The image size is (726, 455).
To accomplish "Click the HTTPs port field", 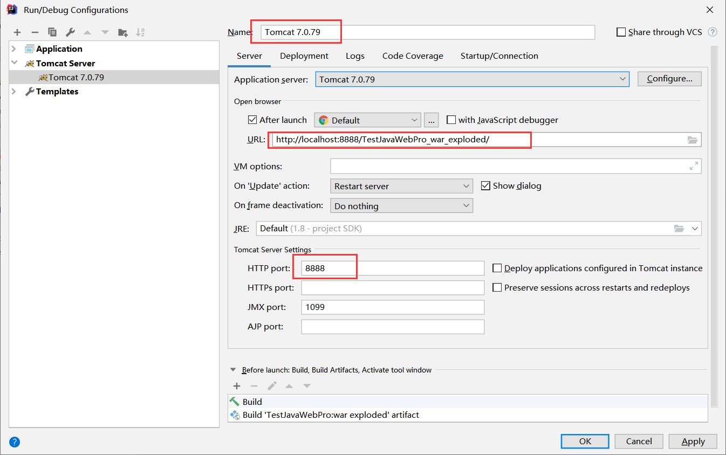I will pyautogui.click(x=393, y=287).
